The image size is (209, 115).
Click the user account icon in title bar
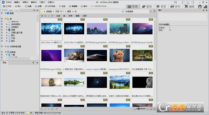(x=176, y=2)
